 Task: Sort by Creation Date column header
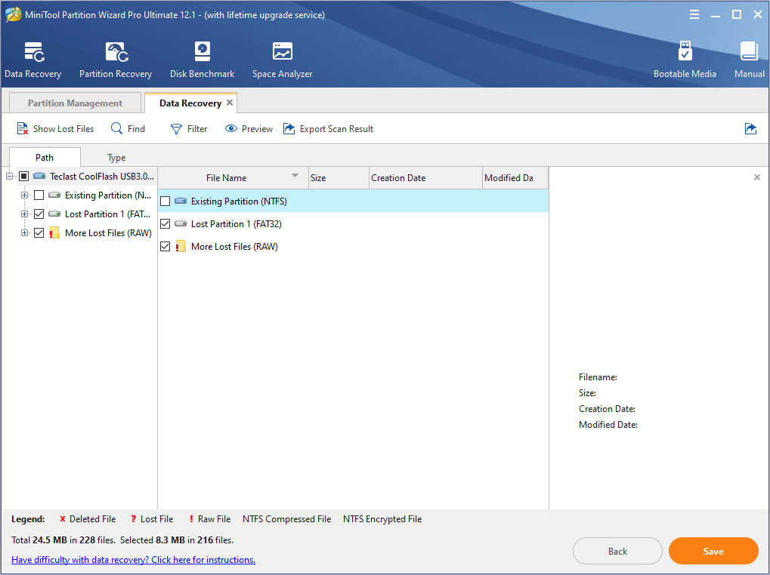tap(425, 178)
